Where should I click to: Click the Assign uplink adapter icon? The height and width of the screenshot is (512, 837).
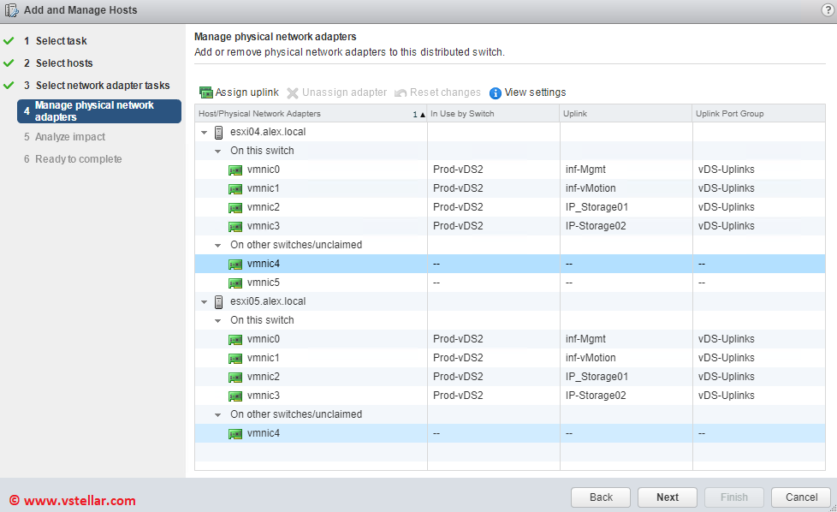tap(205, 92)
